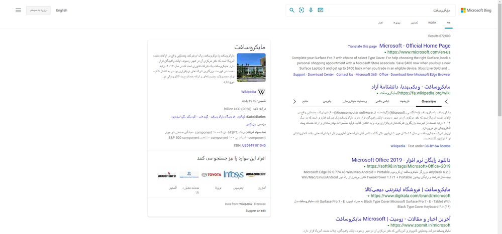Open CC-BY-SA license link
Screen dimensions: 502x234
[437, 146]
